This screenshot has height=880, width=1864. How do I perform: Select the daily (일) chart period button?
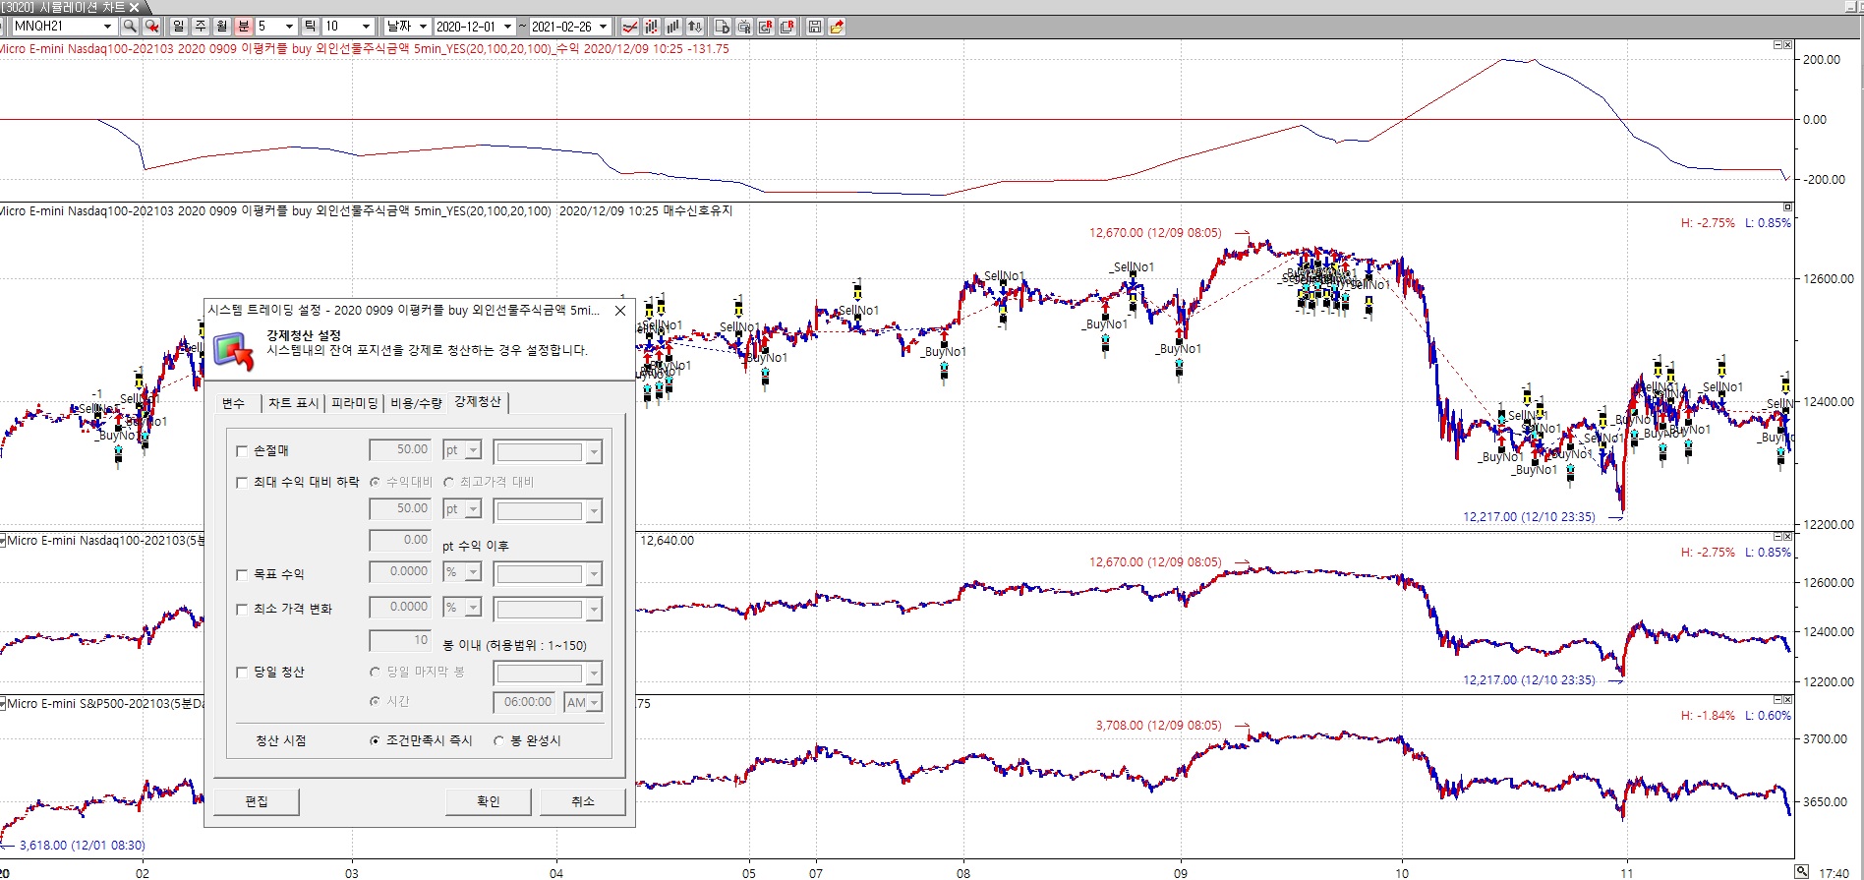click(x=178, y=27)
